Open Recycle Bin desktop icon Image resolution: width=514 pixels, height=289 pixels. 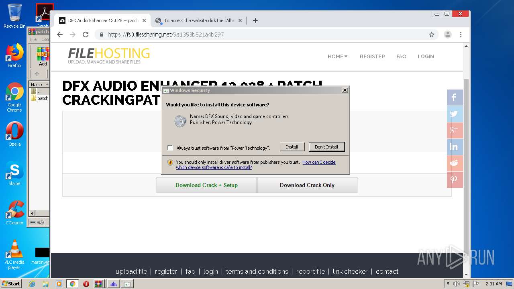(x=14, y=16)
